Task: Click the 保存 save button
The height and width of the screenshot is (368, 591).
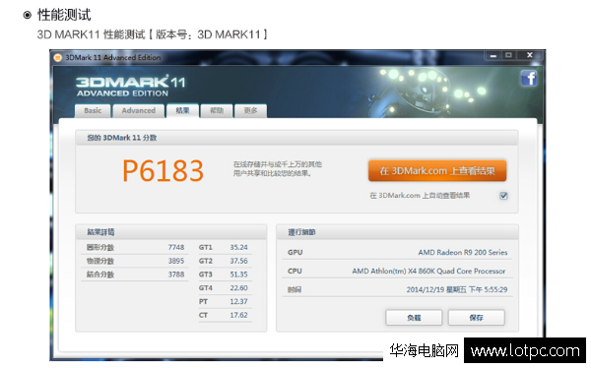Action: coord(476,318)
